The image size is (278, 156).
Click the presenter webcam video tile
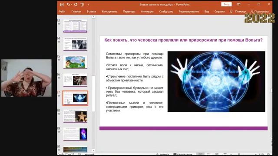coord(26,78)
